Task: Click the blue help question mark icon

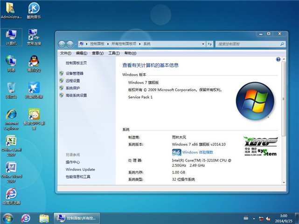Action: (278, 60)
